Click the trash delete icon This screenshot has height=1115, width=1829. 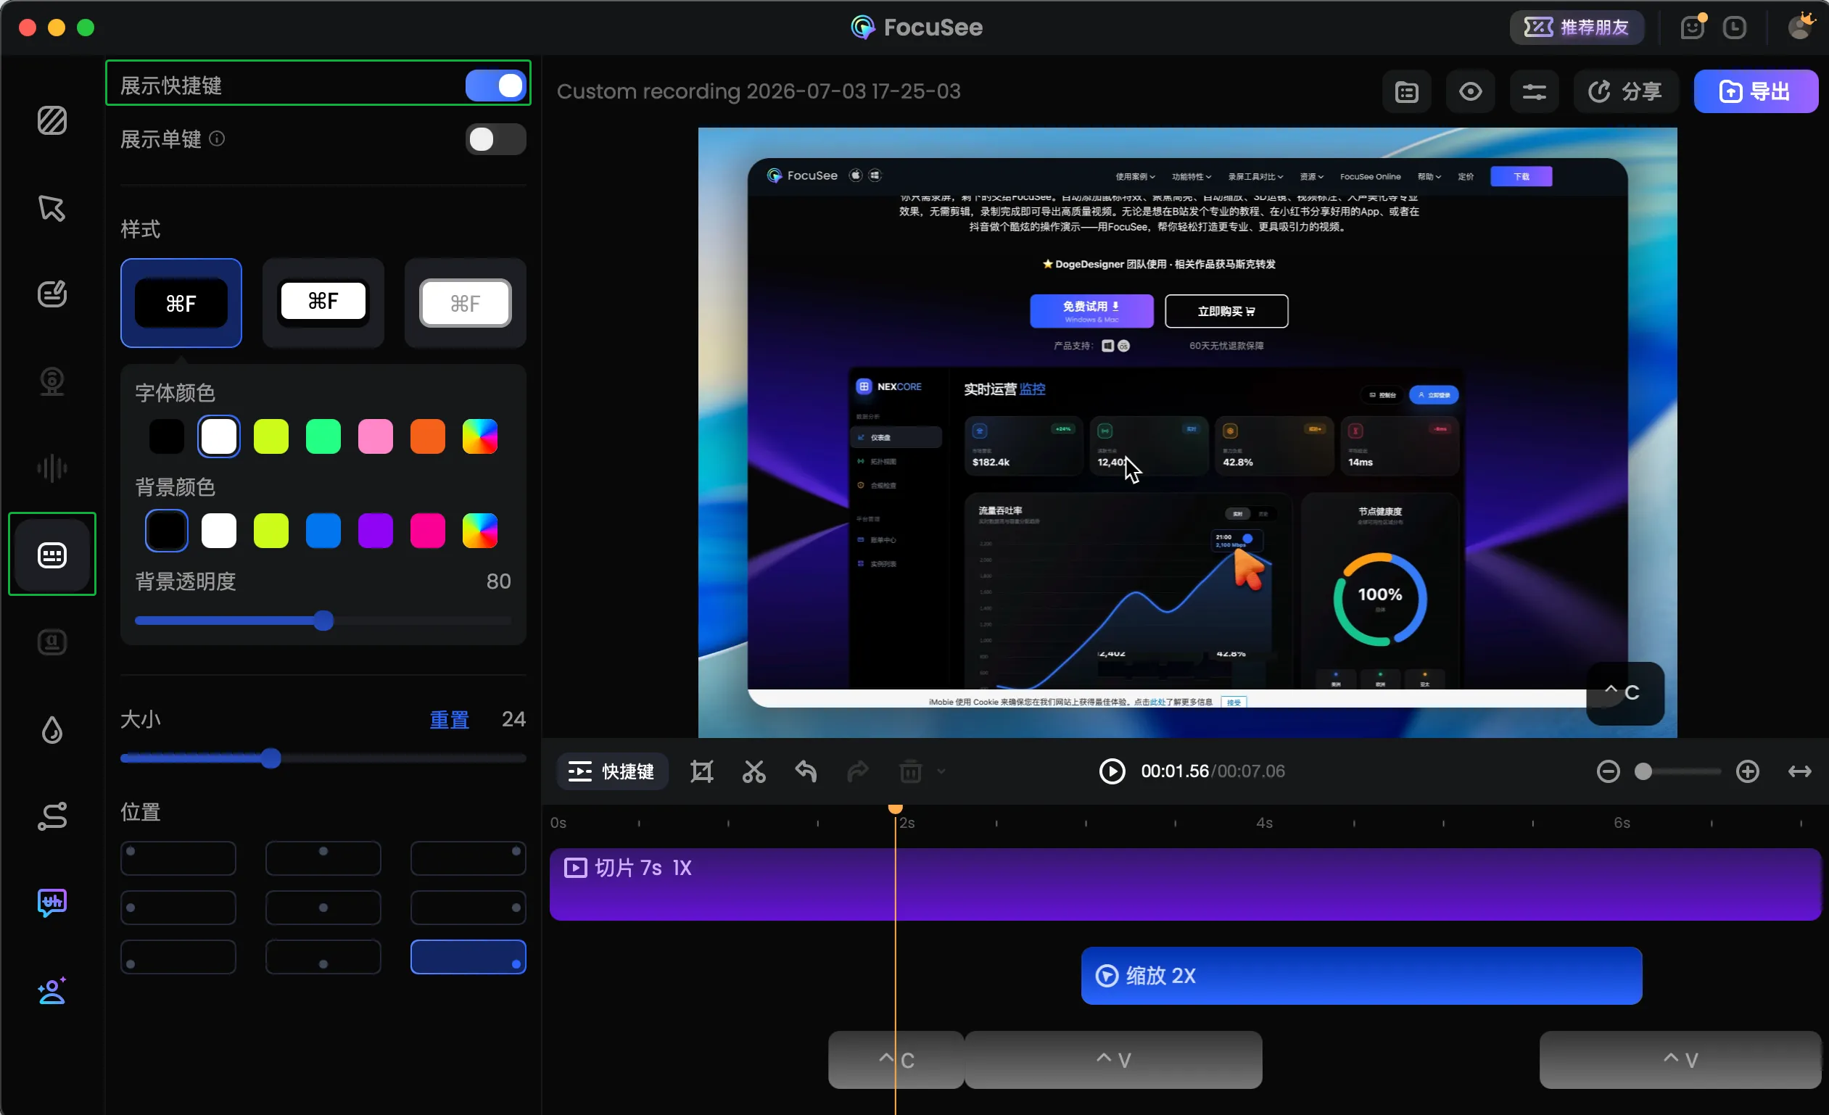pyautogui.click(x=911, y=771)
